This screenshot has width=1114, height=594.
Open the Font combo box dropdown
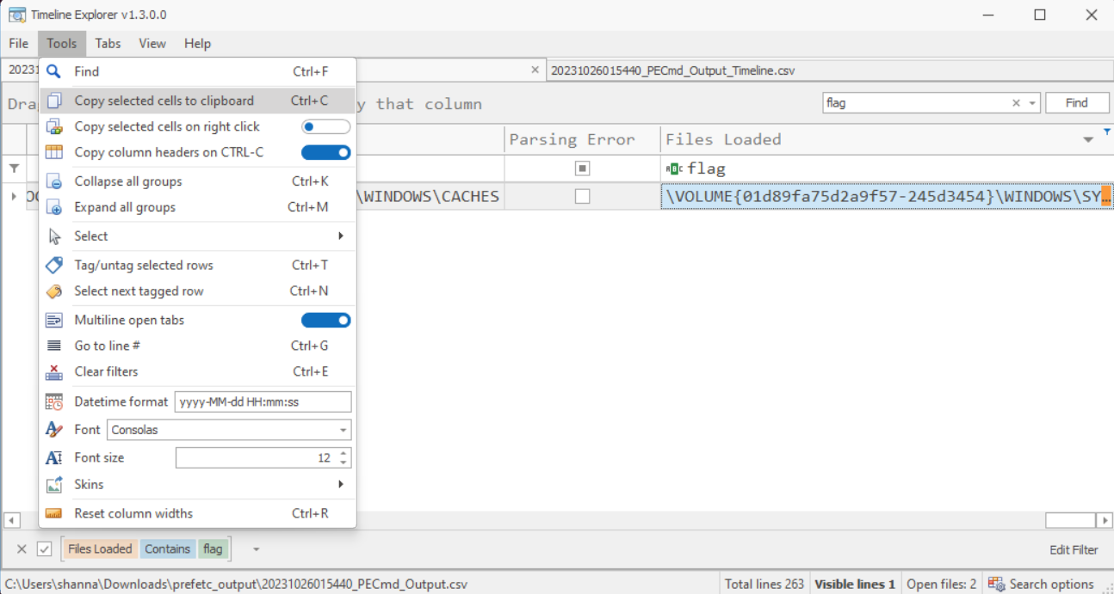(344, 430)
